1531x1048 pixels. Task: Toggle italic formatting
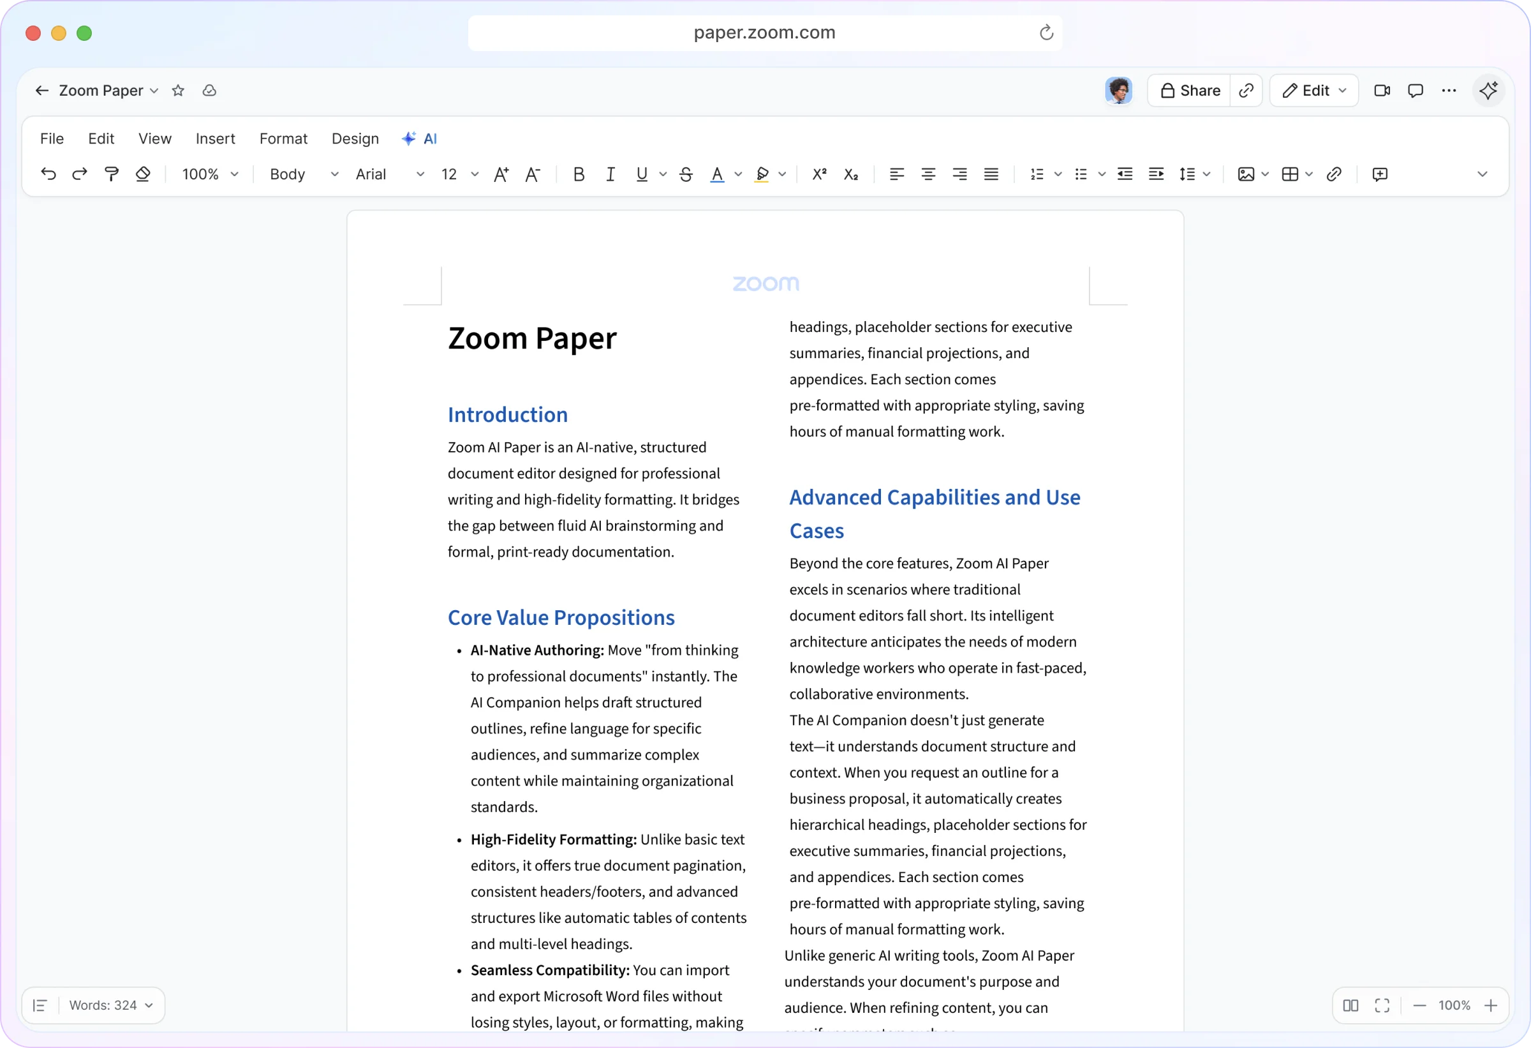click(610, 174)
